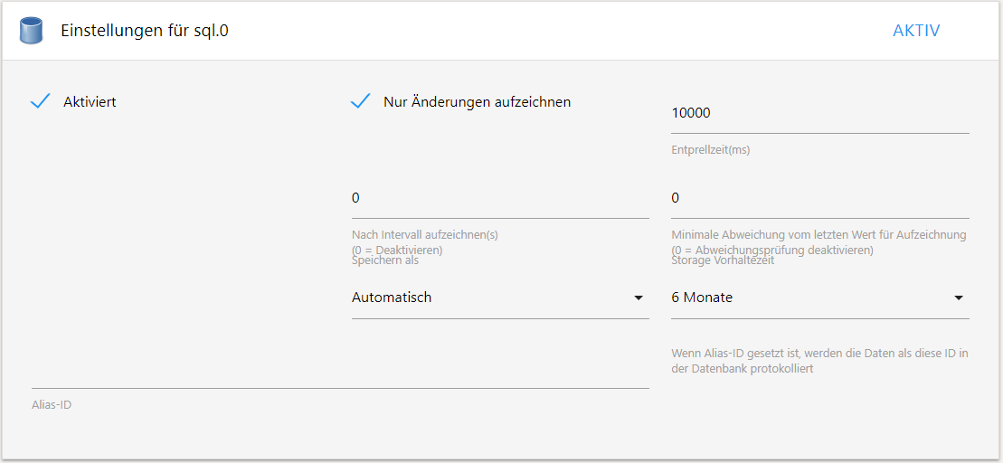Click the Entprellzeit field containing 10000
1003x463 pixels.
(x=820, y=113)
